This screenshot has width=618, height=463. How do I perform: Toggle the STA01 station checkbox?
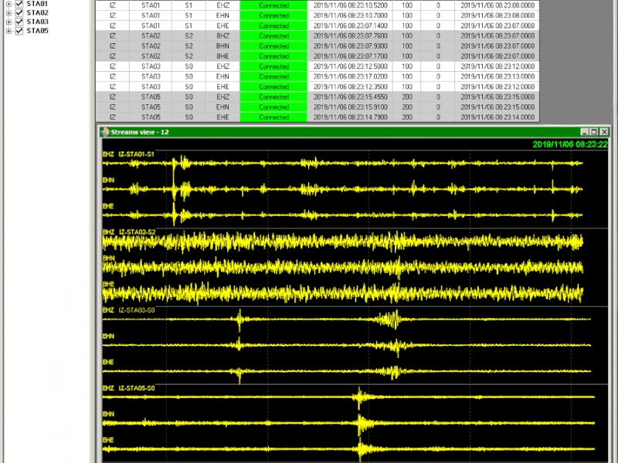(19, 3)
